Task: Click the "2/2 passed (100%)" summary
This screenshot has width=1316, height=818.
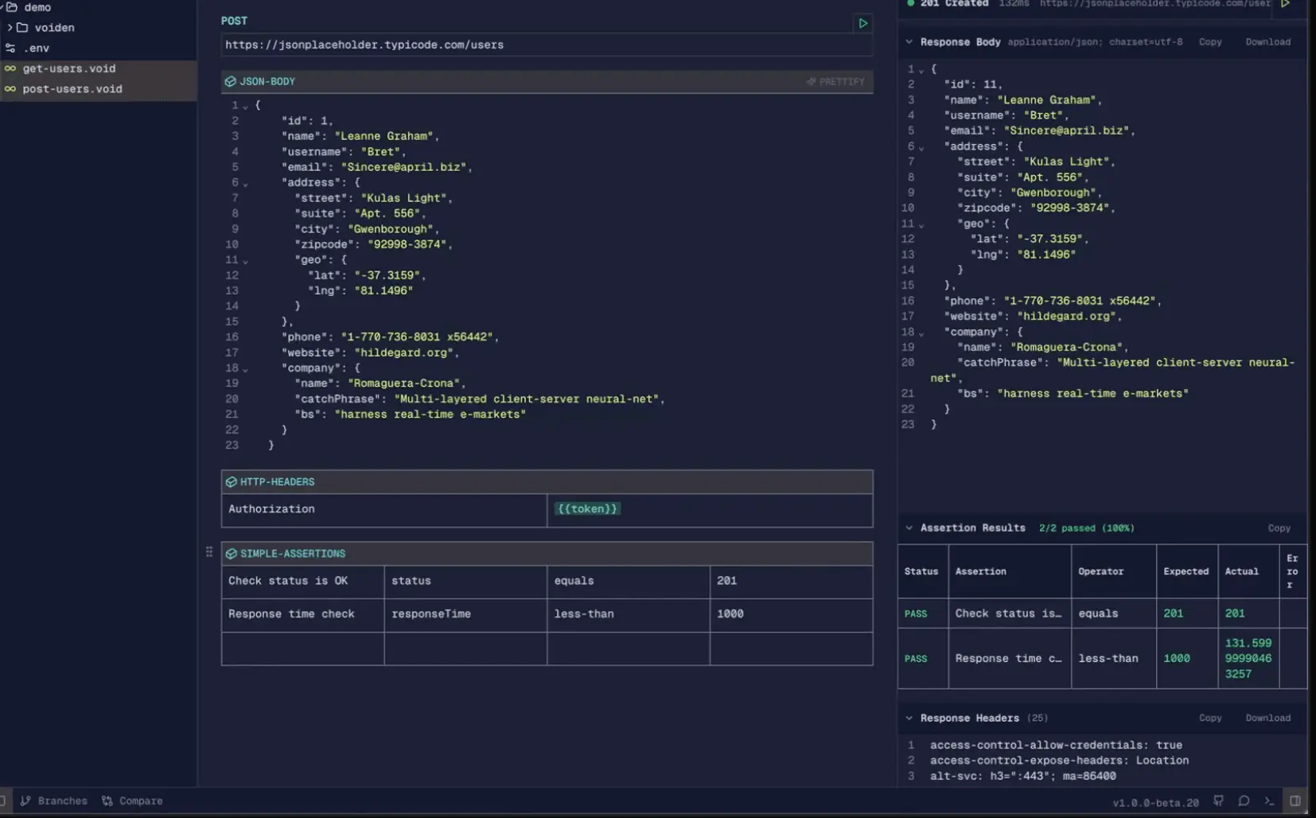Action: (1086, 528)
